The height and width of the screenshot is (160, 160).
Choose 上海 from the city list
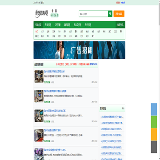(x=48, y=32)
